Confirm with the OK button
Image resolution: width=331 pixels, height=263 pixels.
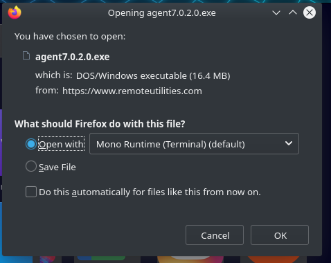[x=280, y=235]
